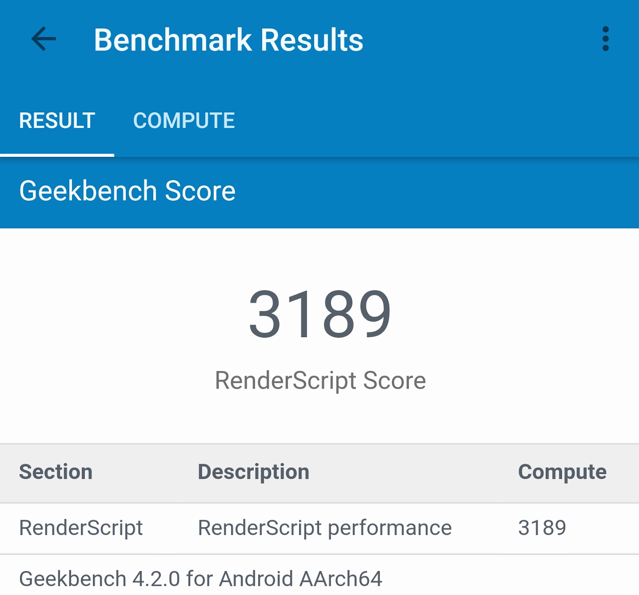
Task: Tap the 3189 value in the Compute column
Action: pos(542,528)
